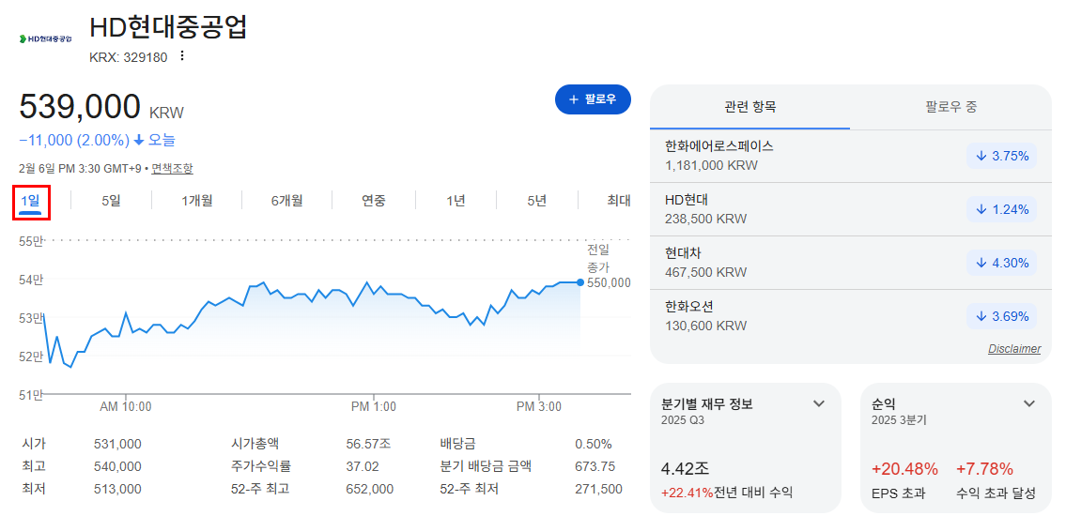Click the 52-주 최저 value 271,500
Viewport: 1066px width, 516px height.
coord(598,489)
